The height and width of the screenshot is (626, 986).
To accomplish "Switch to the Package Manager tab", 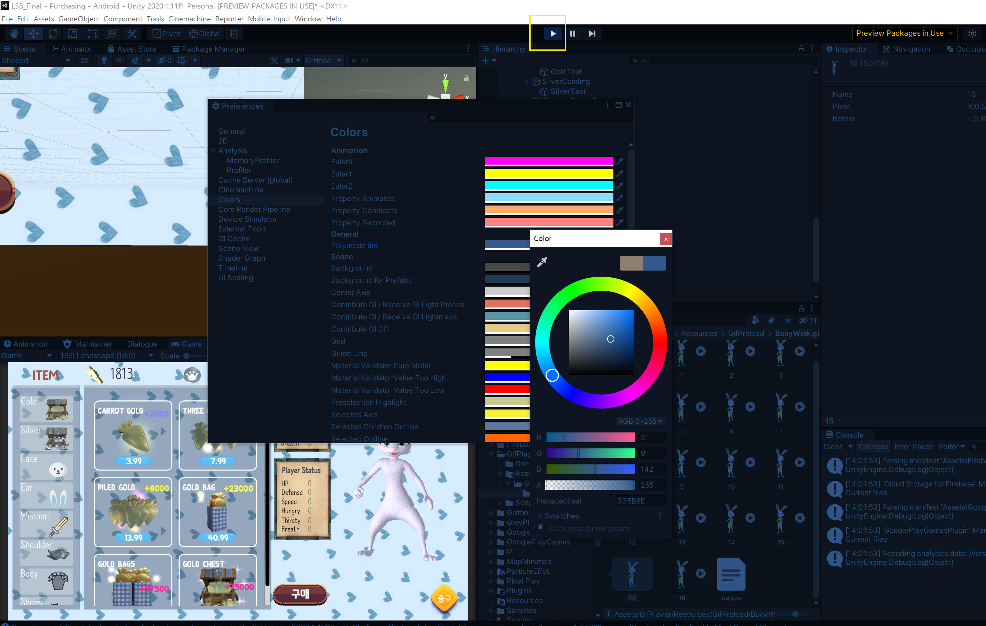I will 209,49.
